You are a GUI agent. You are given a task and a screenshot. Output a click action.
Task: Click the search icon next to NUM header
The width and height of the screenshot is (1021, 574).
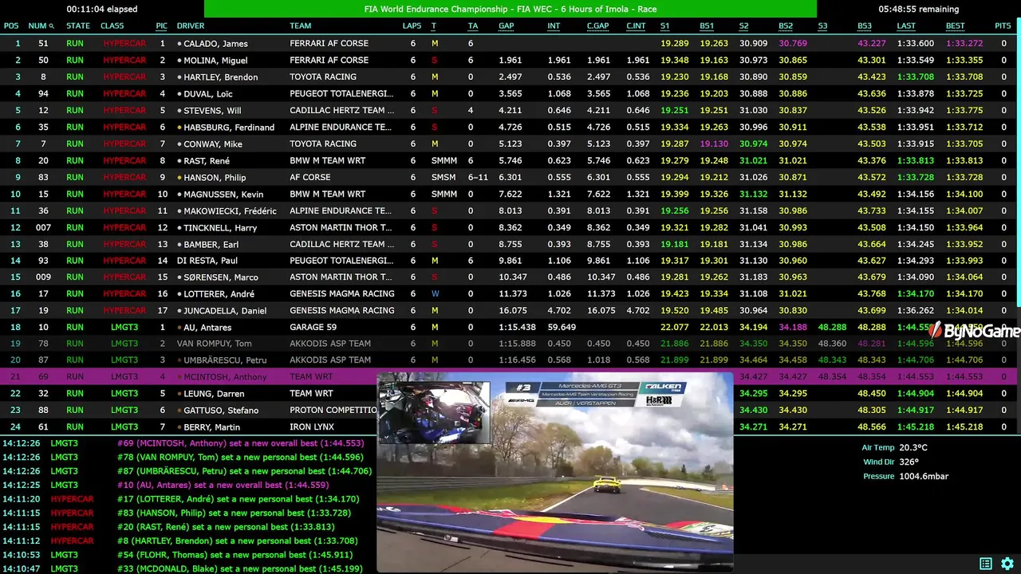click(x=52, y=26)
